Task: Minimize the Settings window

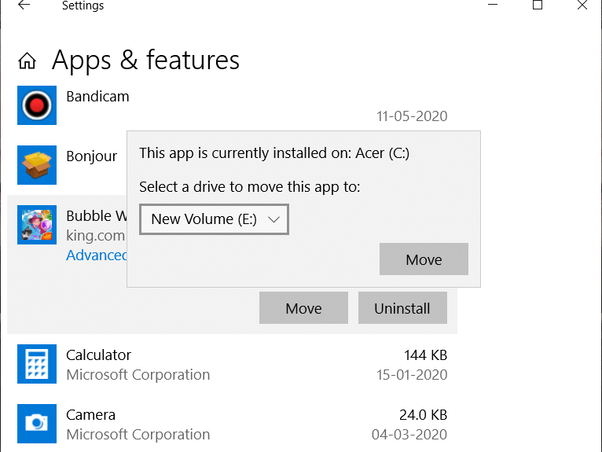Action: 493,5
